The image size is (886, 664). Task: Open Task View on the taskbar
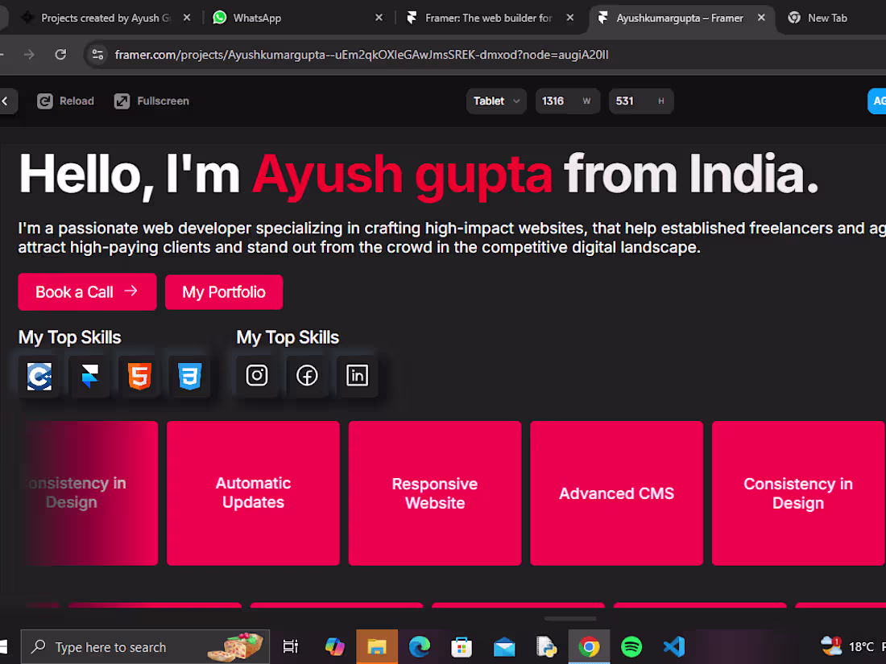pyautogui.click(x=291, y=646)
